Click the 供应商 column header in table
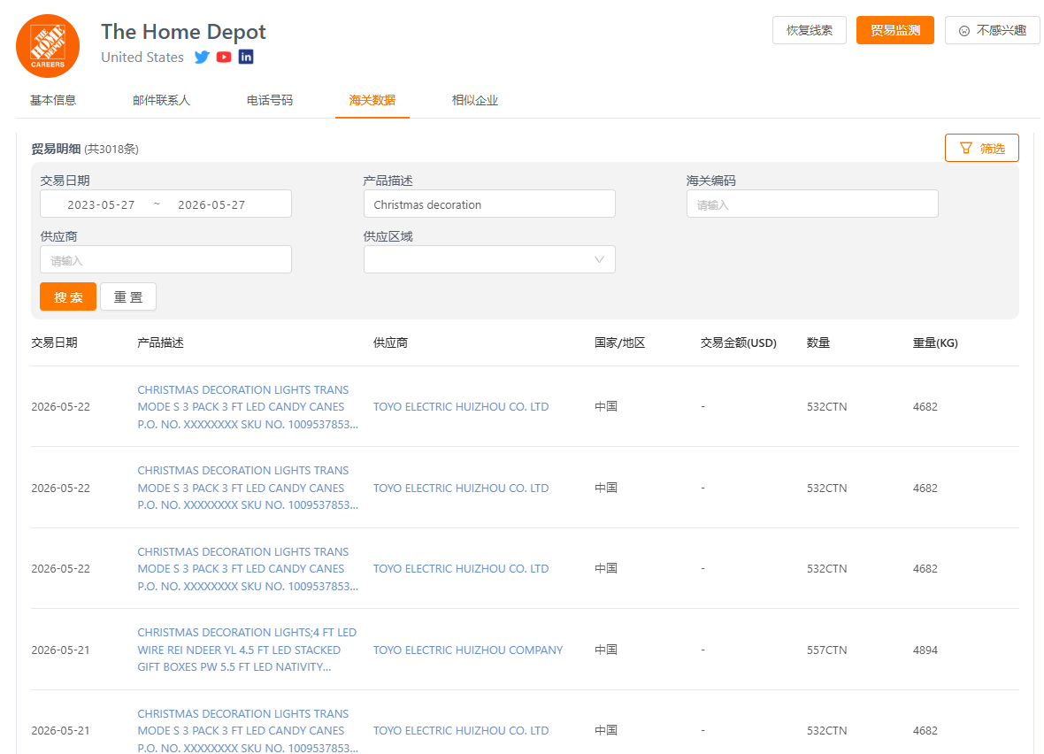 [390, 343]
